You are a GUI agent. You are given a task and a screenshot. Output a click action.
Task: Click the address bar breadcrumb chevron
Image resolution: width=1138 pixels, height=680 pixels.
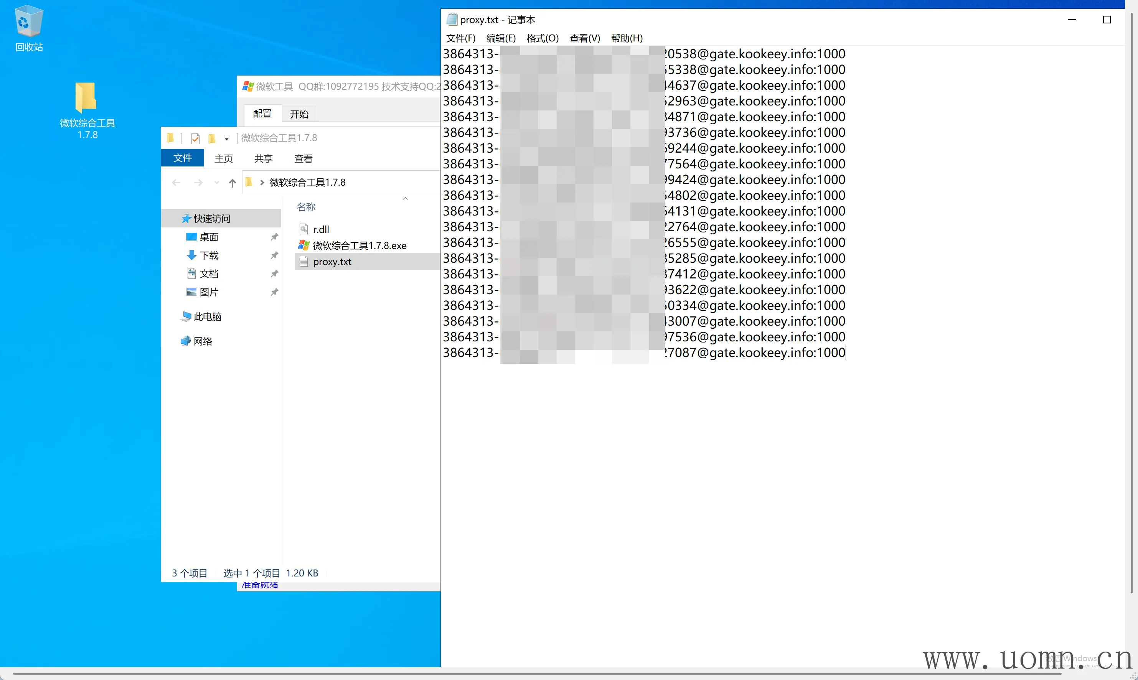262,183
